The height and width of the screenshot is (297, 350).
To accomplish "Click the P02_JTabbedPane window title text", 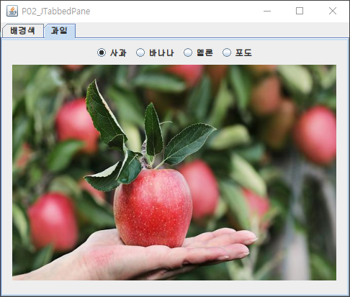I will [x=56, y=12].
